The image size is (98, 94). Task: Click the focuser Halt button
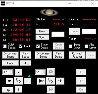81,81
